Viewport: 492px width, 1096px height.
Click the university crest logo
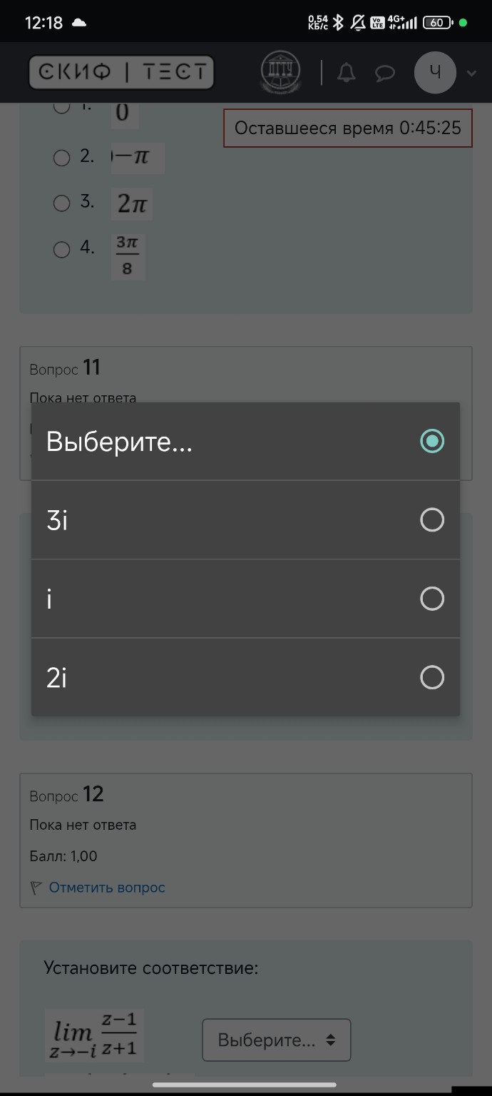pos(280,72)
